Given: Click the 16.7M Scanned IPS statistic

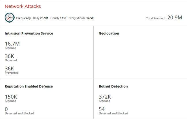Looking at the screenshot, I should coord(12,44).
